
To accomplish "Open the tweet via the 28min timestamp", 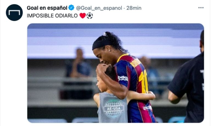I will point(134,8).
